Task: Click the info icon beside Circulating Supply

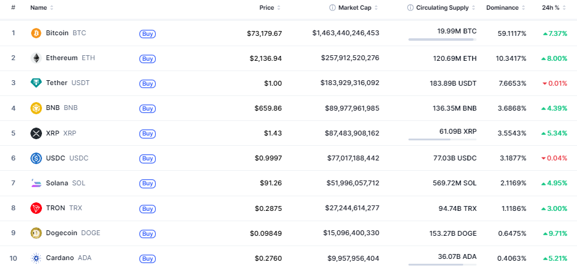Action: pyautogui.click(x=410, y=8)
